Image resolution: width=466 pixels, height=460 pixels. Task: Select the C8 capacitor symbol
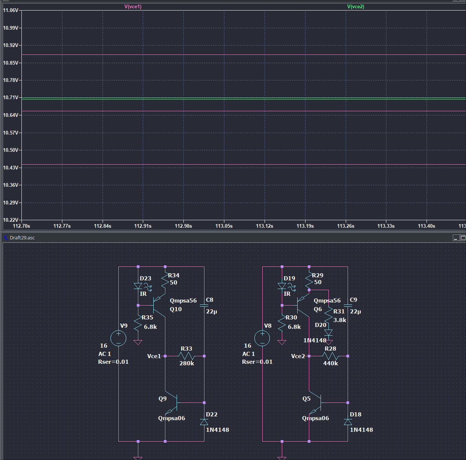tap(204, 305)
